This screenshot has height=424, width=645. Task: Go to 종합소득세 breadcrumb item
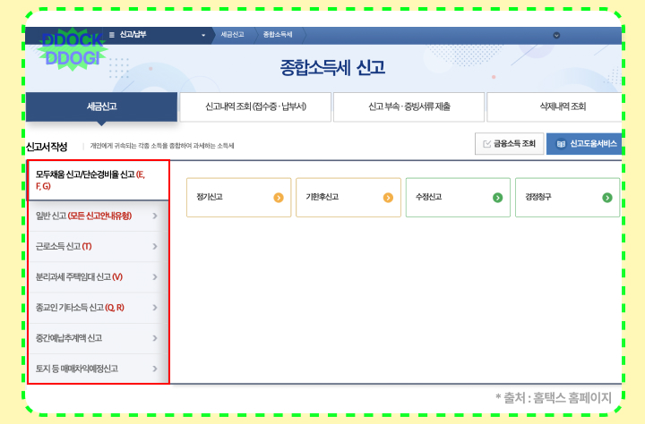[x=278, y=35]
